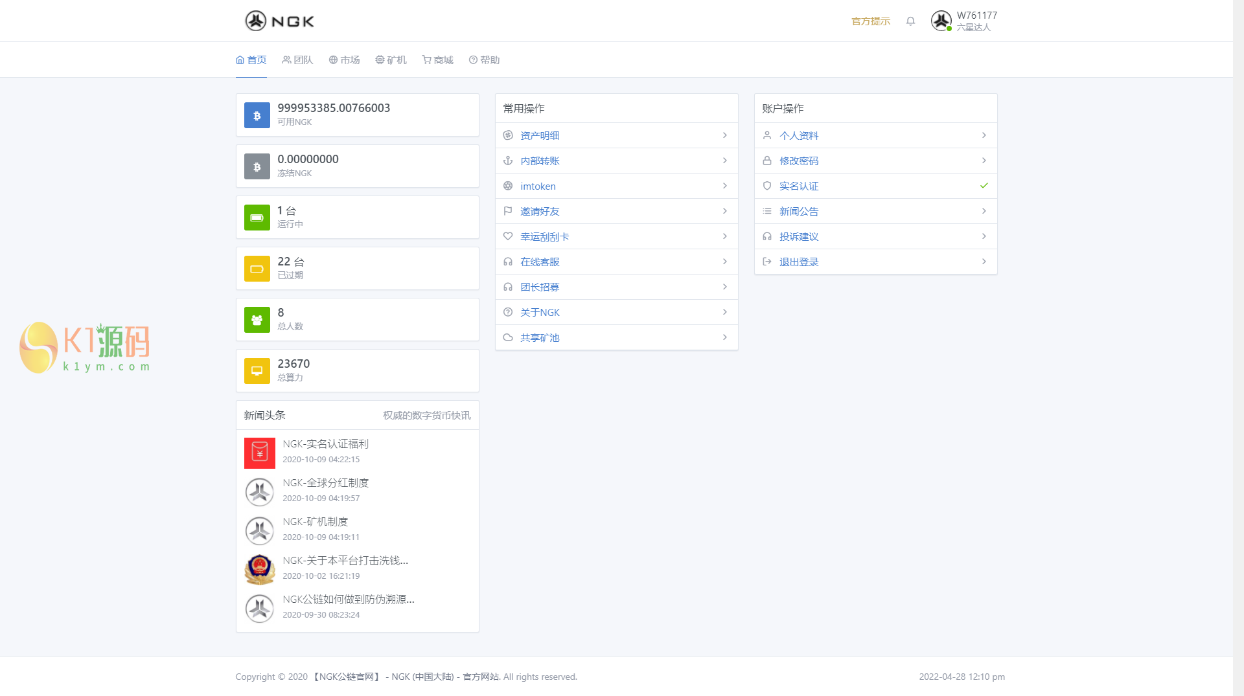
Task: Open the 共享矿池 link
Action: click(540, 337)
